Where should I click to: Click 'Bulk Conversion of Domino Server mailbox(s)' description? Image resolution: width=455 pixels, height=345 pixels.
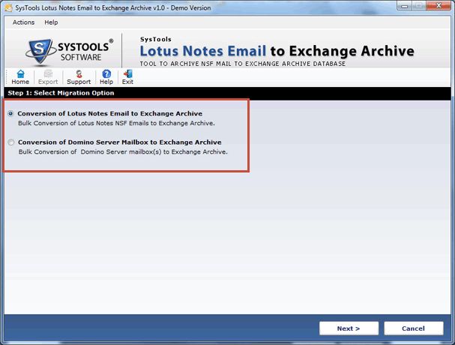tap(122, 151)
